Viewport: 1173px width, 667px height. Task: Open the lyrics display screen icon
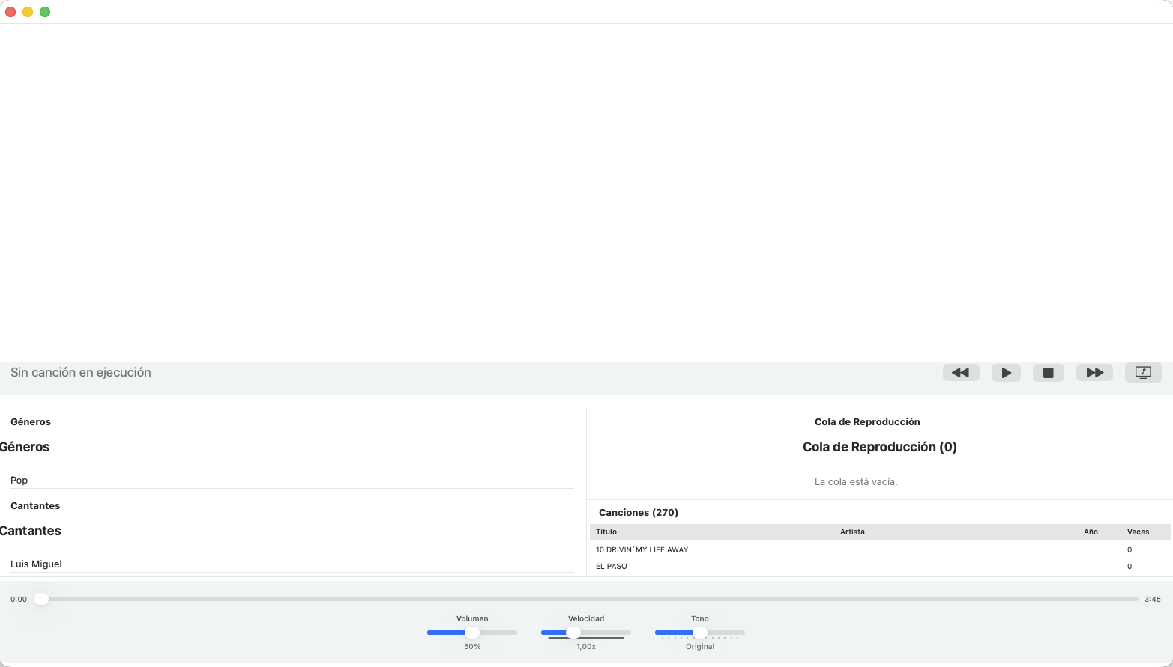click(1142, 373)
